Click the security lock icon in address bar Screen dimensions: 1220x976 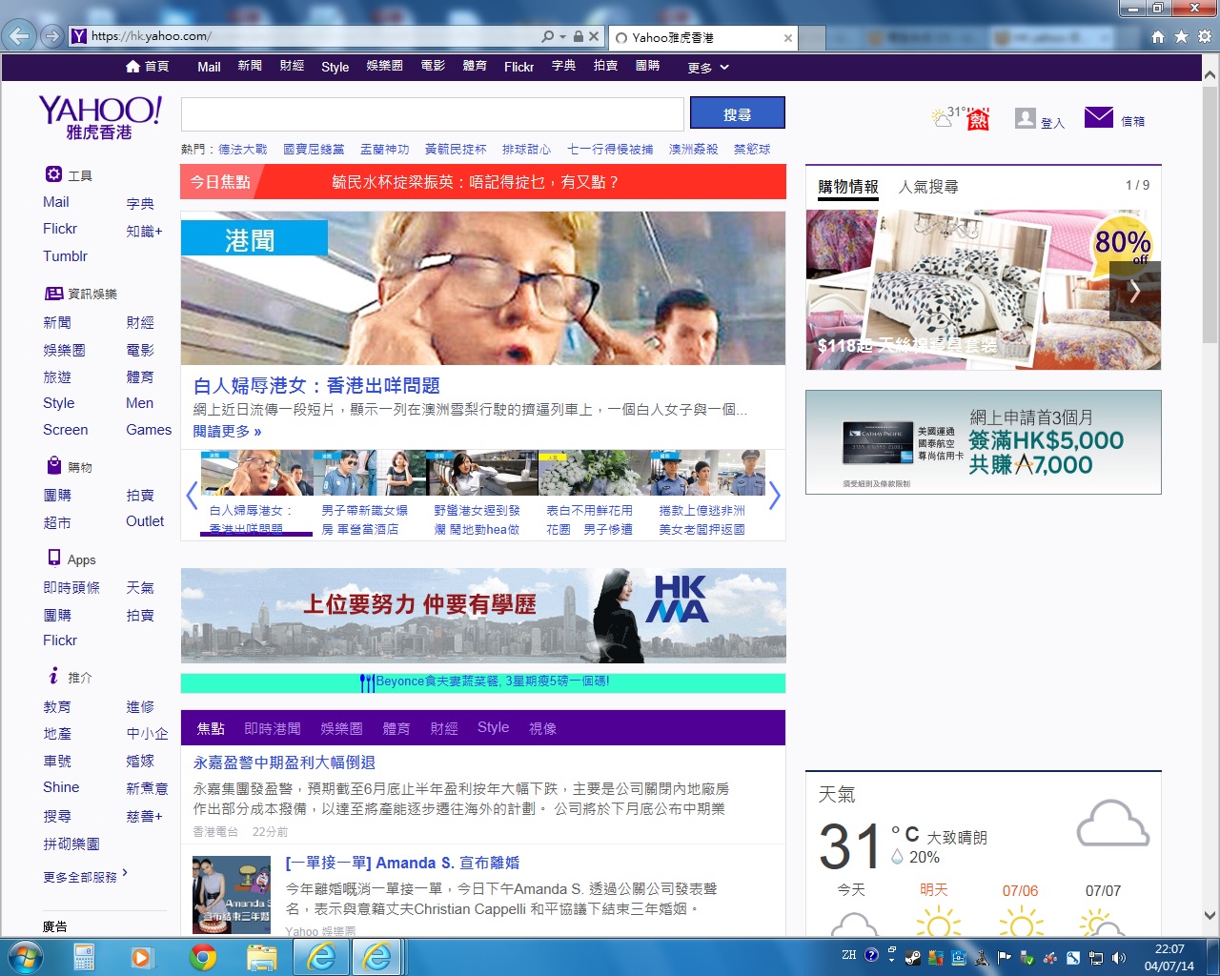(578, 36)
